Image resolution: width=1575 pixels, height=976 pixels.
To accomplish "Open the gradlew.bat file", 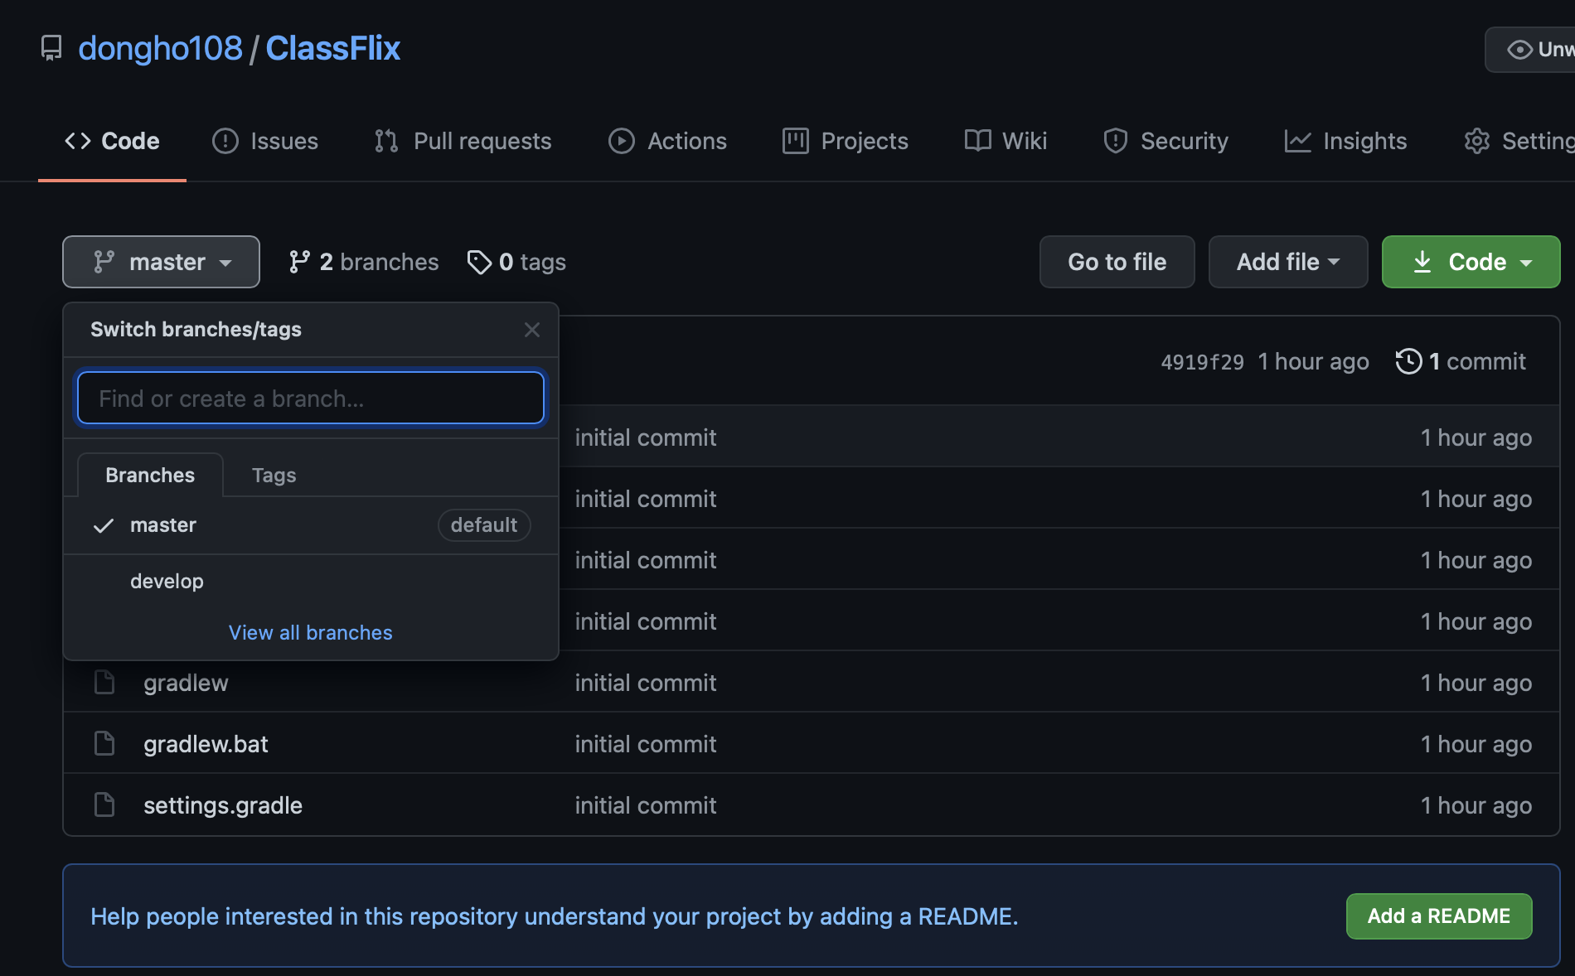I will coord(206,744).
